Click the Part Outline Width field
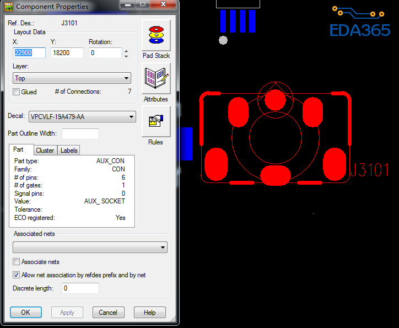Image resolution: width=399 pixels, height=328 pixels. coord(80,134)
